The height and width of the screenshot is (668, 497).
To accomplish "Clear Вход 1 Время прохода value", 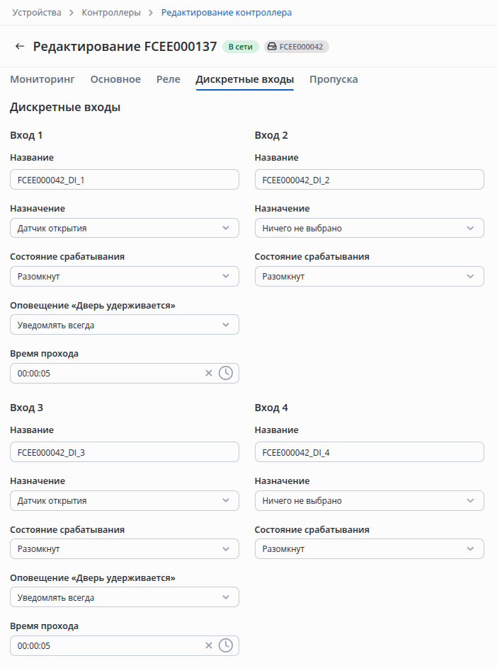I will [208, 373].
